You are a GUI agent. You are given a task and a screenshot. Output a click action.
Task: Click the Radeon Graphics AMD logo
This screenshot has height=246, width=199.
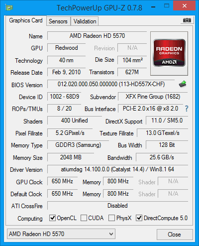[x=169, y=53]
